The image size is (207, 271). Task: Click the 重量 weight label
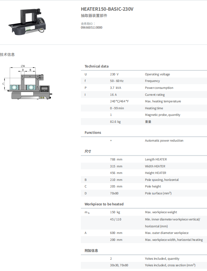click(148, 122)
